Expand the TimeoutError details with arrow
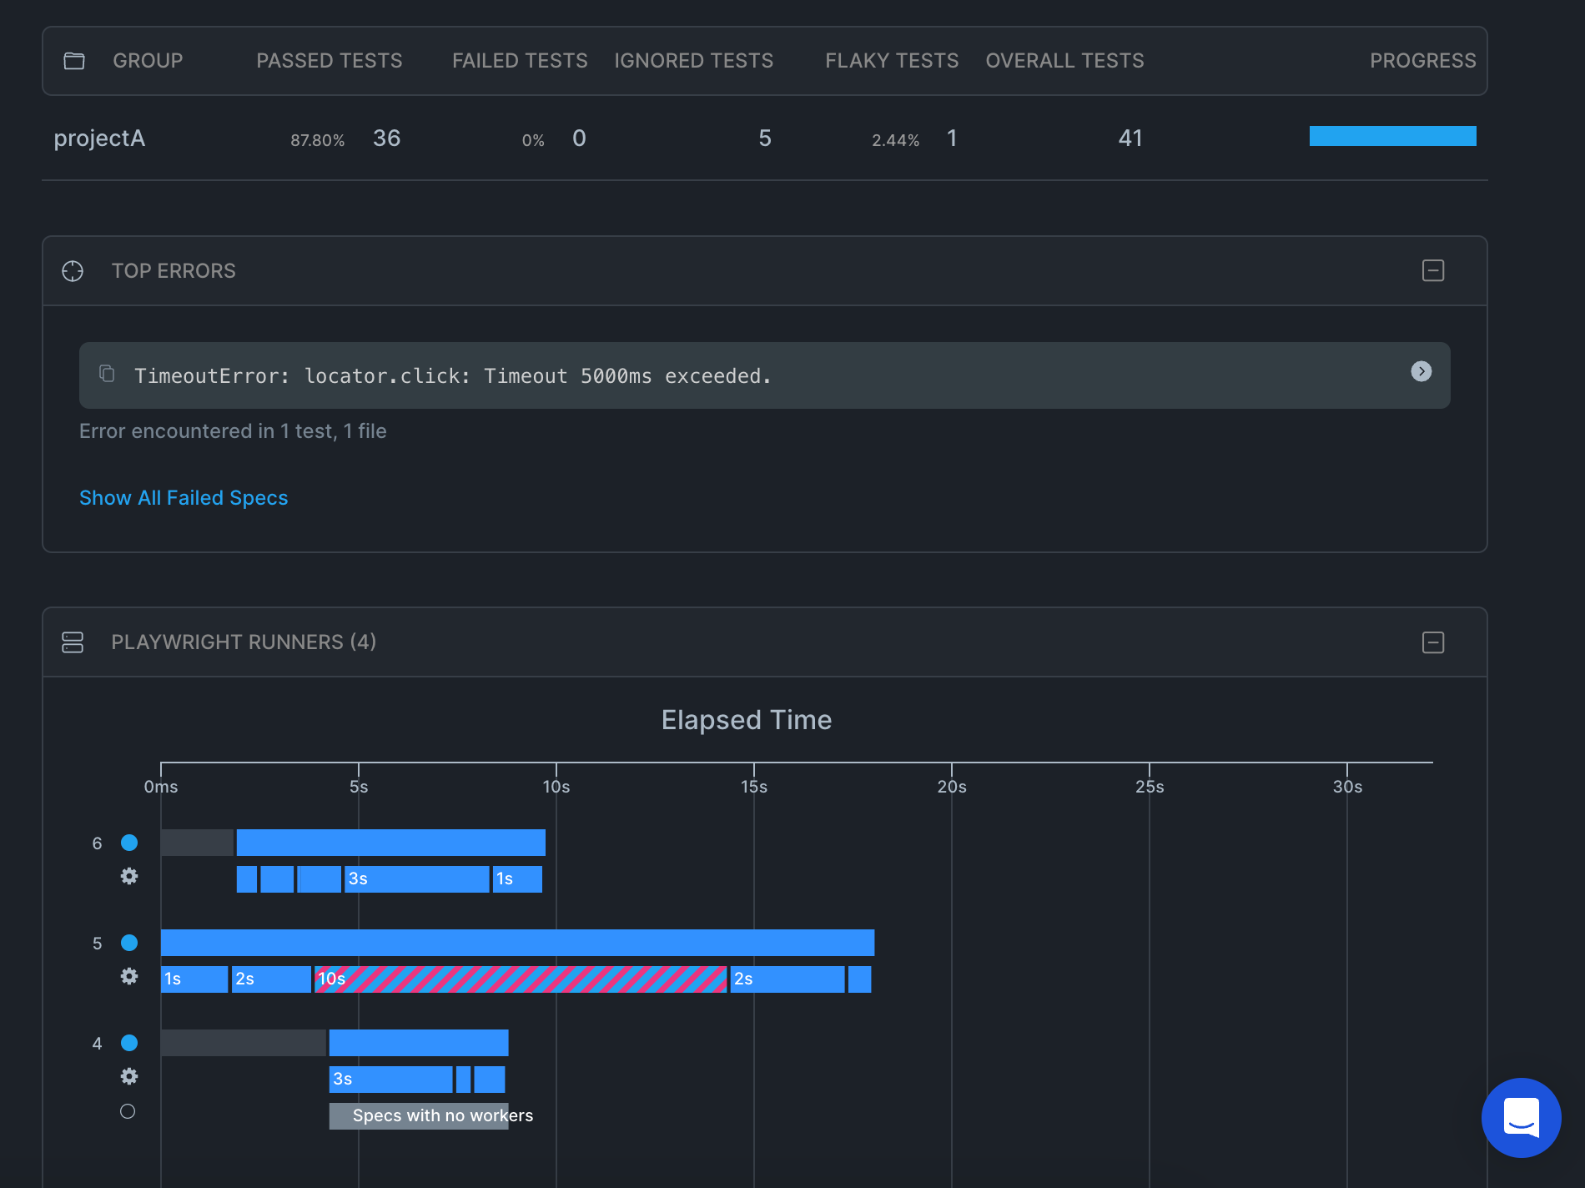1585x1188 pixels. coord(1421,371)
